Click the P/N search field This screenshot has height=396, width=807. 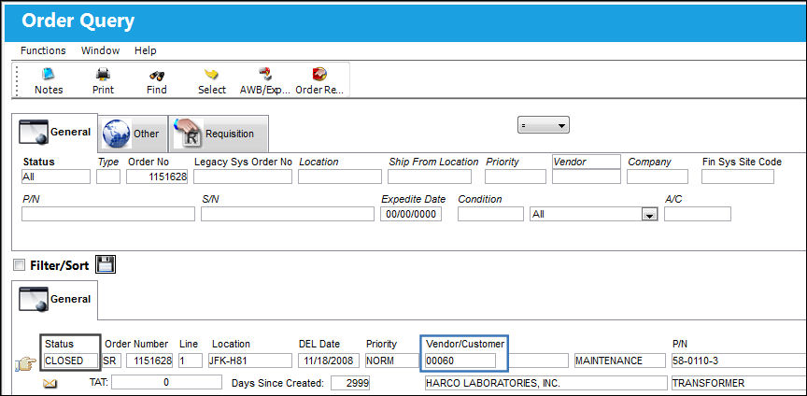[108, 214]
